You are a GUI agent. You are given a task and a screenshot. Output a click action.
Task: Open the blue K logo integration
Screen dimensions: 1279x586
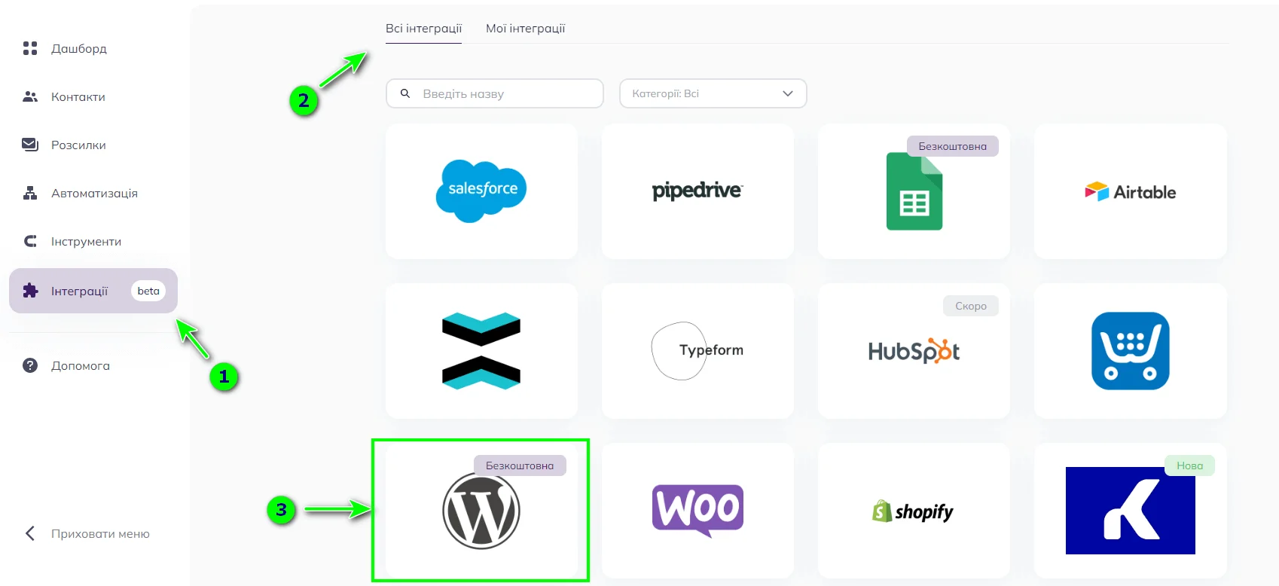[1130, 511]
